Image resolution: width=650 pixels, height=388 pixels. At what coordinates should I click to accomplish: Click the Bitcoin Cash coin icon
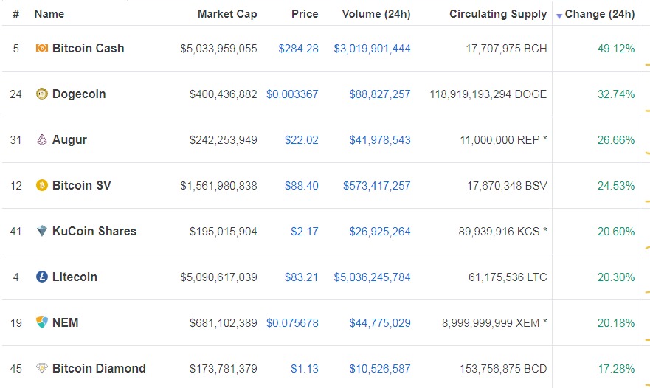pos(42,49)
